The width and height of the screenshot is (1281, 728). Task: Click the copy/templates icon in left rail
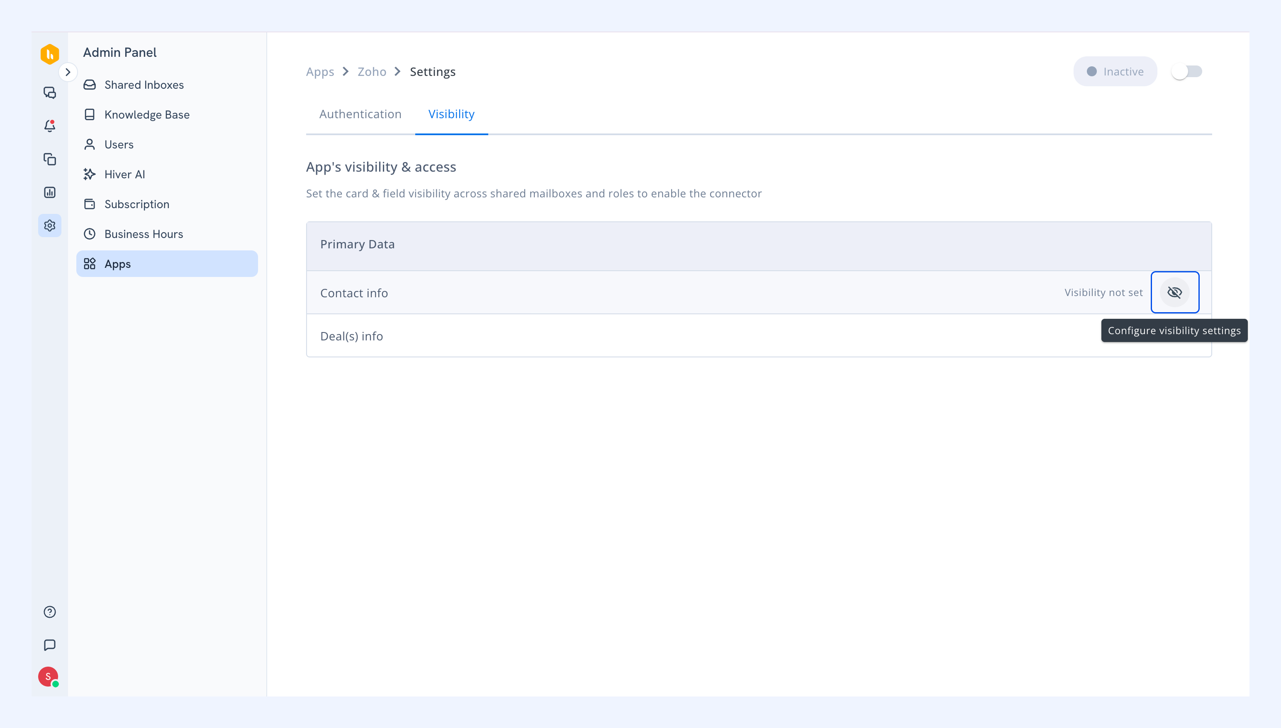click(x=49, y=159)
